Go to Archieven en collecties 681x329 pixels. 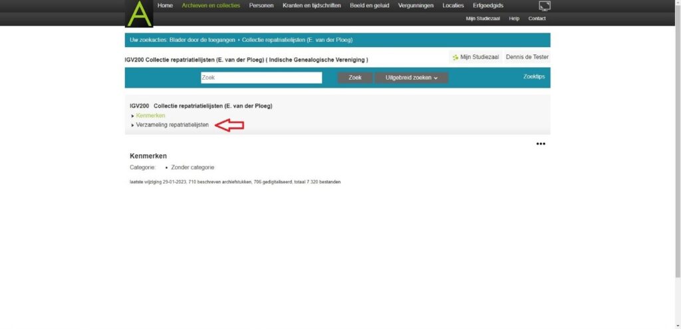pos(211,5)
